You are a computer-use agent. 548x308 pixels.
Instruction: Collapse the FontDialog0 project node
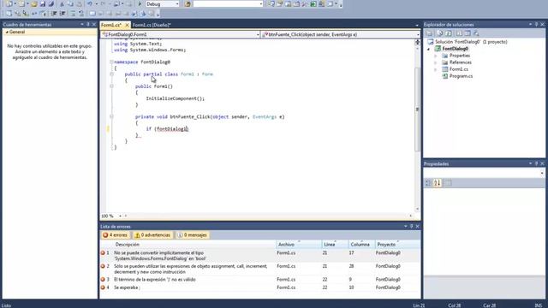coord(428,49)
